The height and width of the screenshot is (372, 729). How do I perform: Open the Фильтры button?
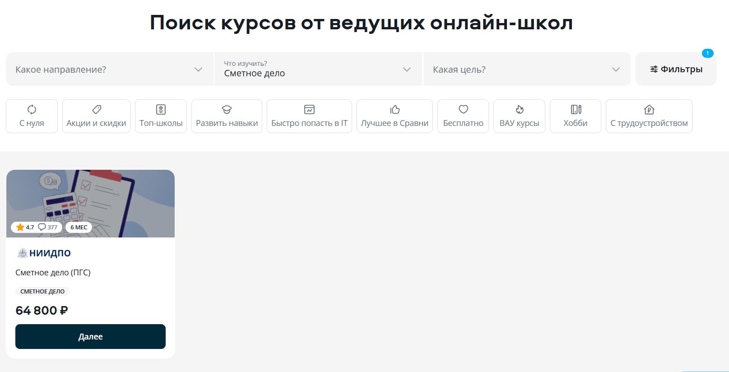[x=676, y=69]
